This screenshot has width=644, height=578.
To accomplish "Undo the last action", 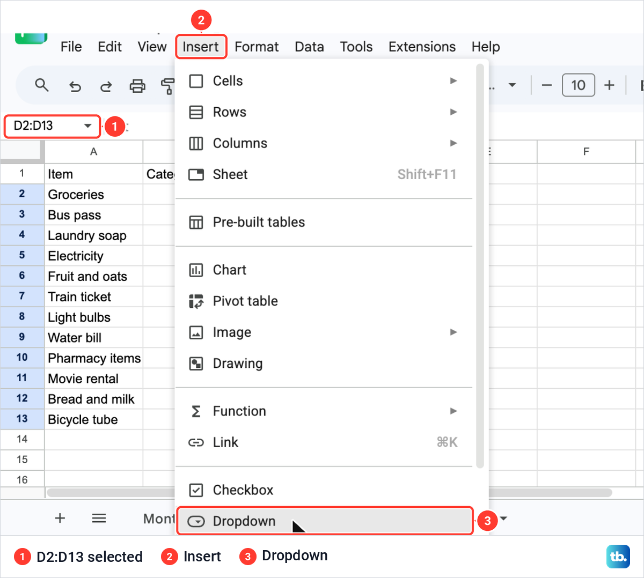I will (x=75, y=86).
